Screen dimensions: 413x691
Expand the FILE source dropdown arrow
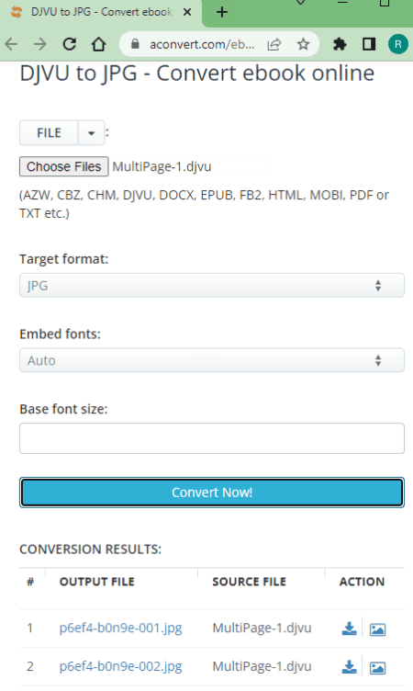[91, 132]
